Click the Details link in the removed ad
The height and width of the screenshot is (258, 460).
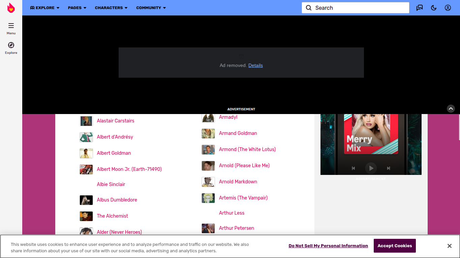(255, 65)
